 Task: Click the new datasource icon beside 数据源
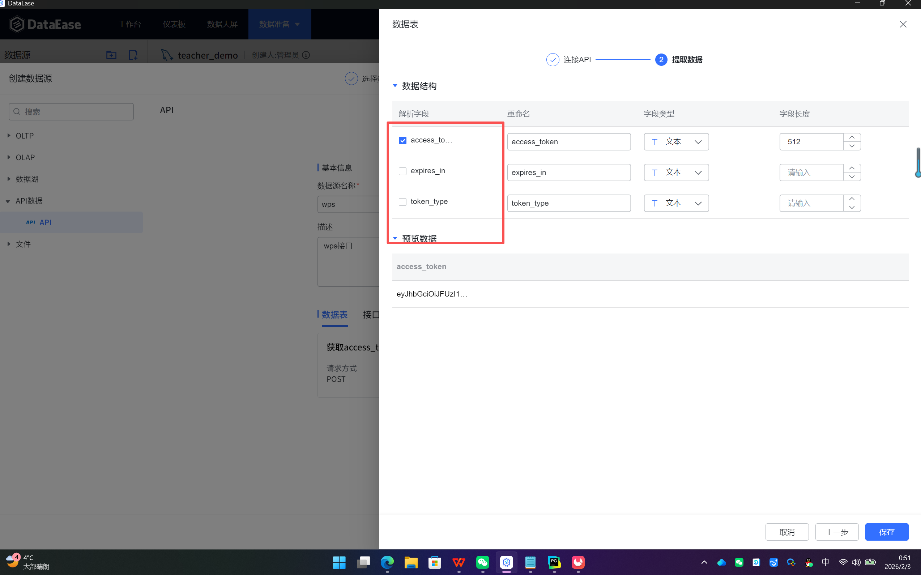[133, 55]
